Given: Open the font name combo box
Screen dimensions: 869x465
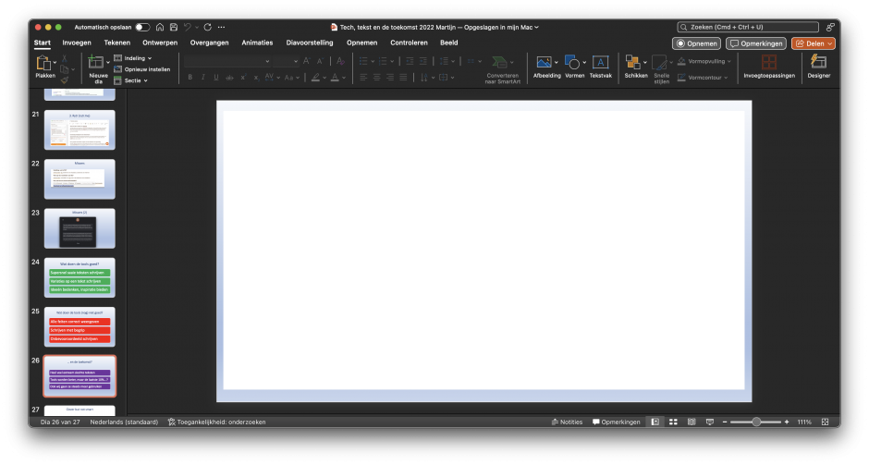Looking at the screenshot, I should pyautogui.click(x=227, y=61).
